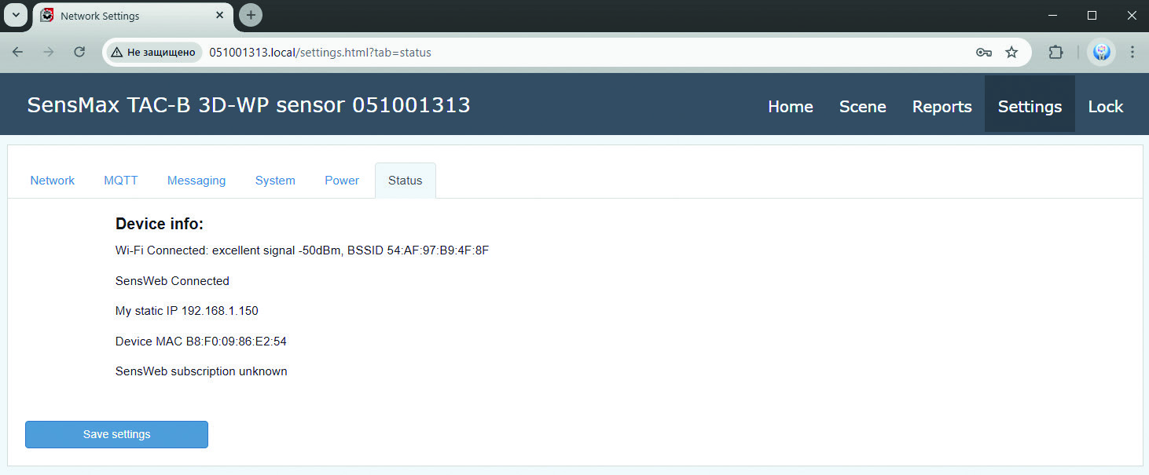The height and width of the screenshot is (475, 1149).
Task: Open the Reports page
Action: pos(942,107)
